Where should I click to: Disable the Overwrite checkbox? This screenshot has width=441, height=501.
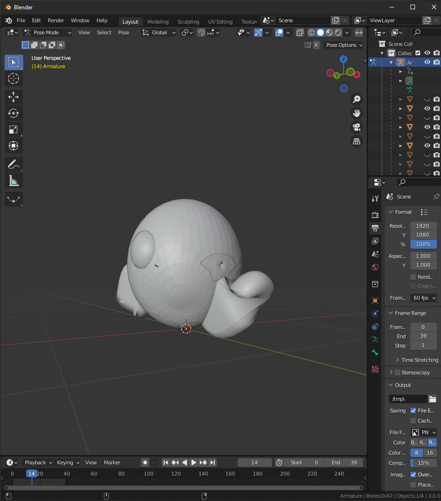pos(413,475)
